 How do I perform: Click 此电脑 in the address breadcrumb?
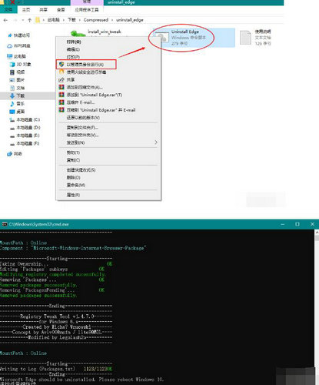tap(53, 20)
